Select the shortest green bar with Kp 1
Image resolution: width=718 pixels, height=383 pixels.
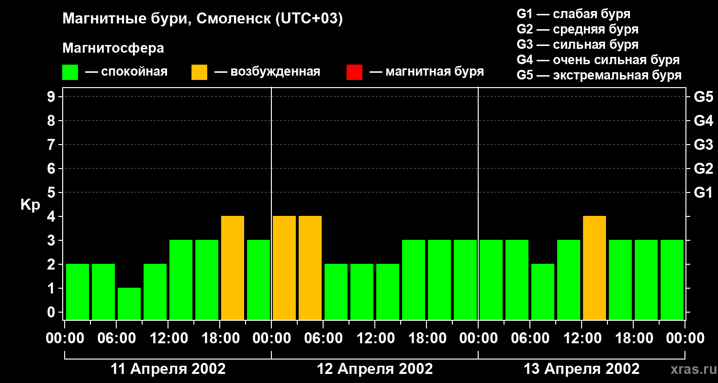[129, 304]
